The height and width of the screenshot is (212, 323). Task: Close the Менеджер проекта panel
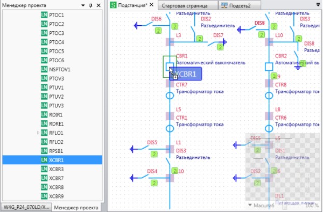pos(99,5)
